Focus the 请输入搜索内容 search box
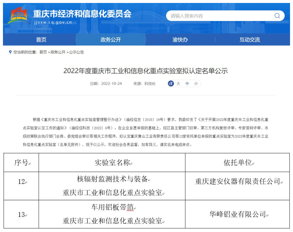293x232 pixels. (x=220, y=16)
